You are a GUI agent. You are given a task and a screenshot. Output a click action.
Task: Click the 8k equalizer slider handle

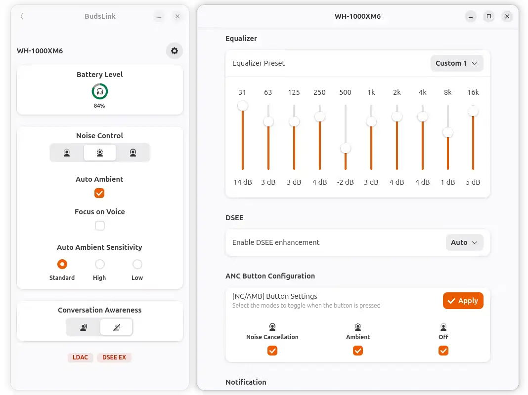pyautogui.click(x=448, y=132)
